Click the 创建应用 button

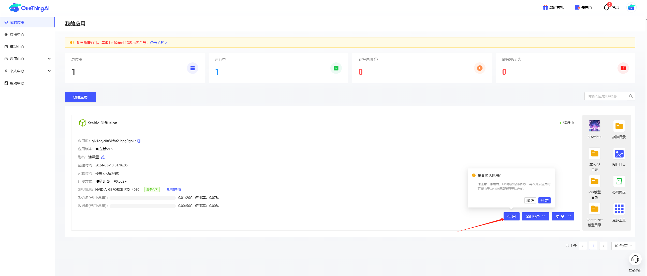point(80,97)
